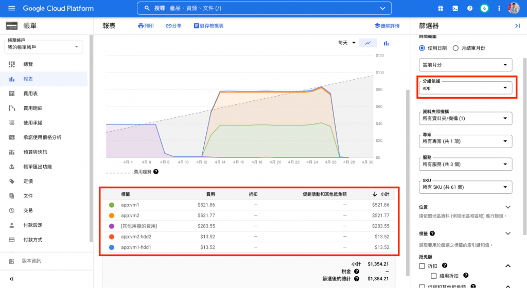The image size is (527, 288).
Task: Open the hamburger navigation menu
Action: (x=12, y=8)
